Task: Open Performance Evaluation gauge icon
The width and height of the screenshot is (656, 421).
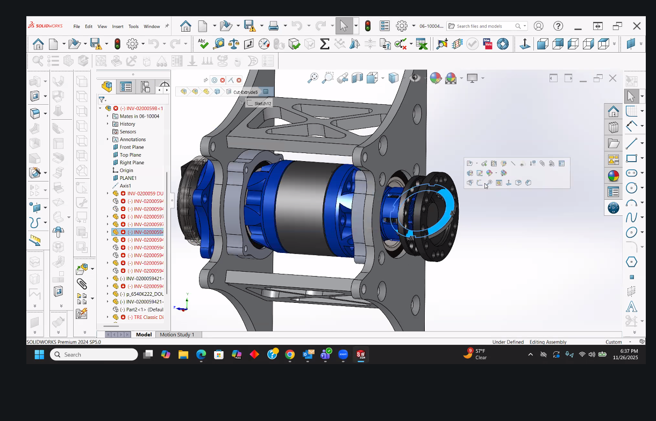Action: click(x=264, y=44)
